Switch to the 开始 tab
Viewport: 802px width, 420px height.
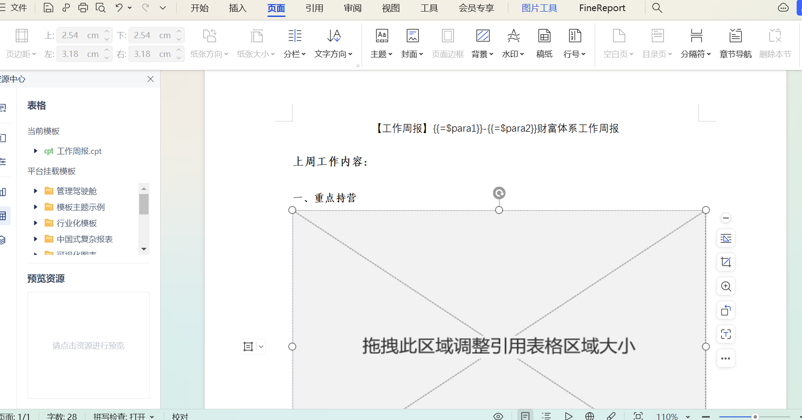199,8
